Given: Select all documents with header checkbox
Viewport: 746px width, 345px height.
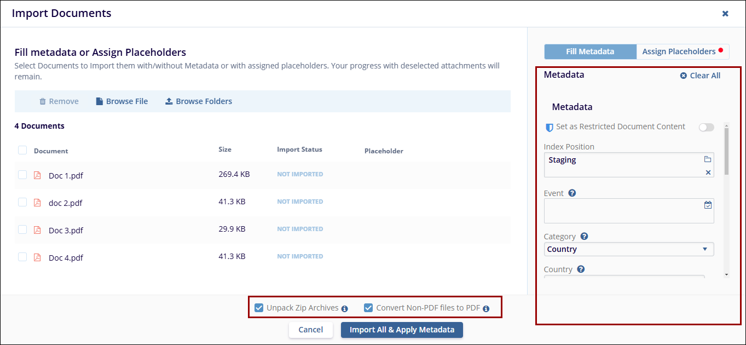Looking at the screenshot, I should point(22,150).
